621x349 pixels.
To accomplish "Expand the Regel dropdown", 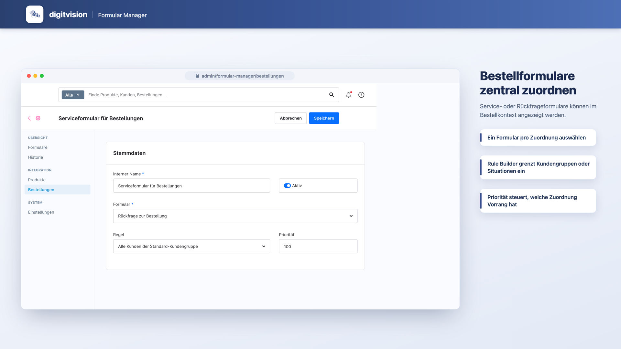I will 191,246.
